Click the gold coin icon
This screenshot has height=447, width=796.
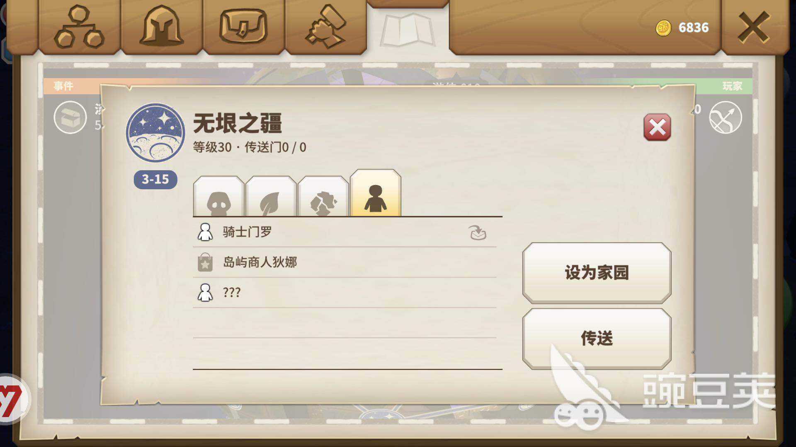[x=663, y=28]
